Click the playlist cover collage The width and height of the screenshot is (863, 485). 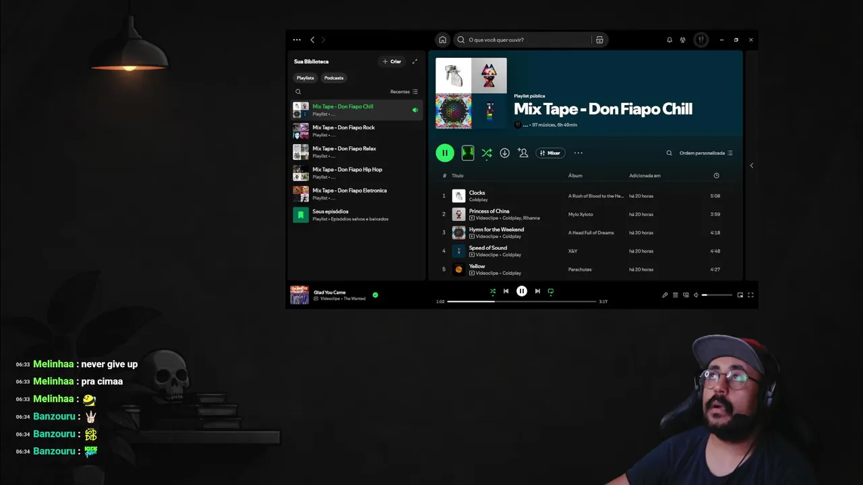pos(471,93)
